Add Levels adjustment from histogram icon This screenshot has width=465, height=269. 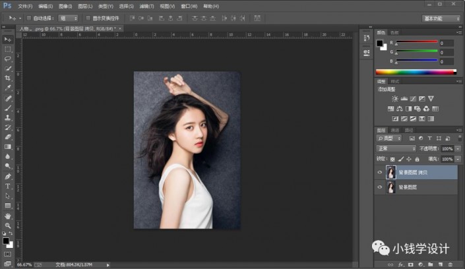pyautogui.click(x=404, y=99)
